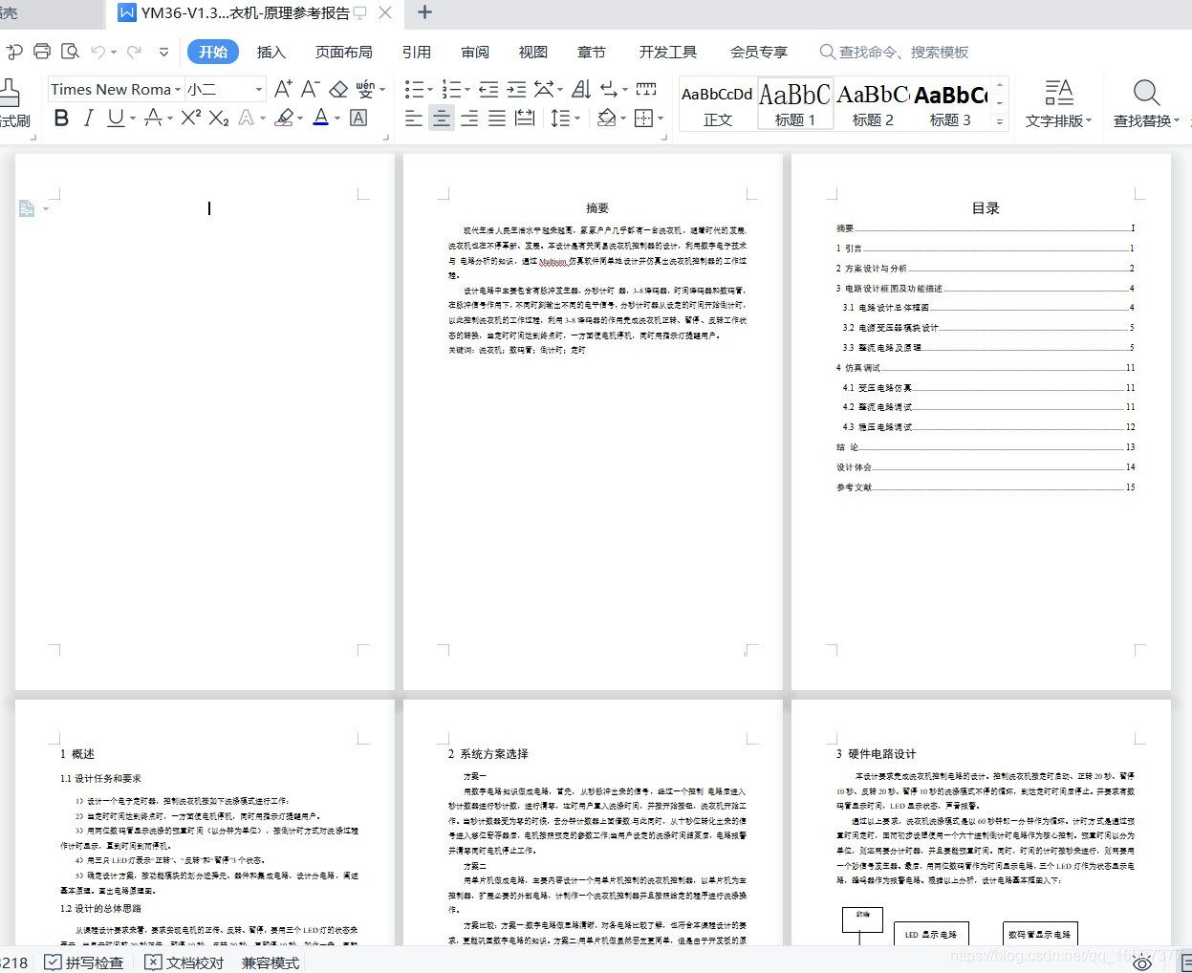The image size is (1192, 973).
Task: Decrease font size with the A- icon
Action: pos(310,89)
